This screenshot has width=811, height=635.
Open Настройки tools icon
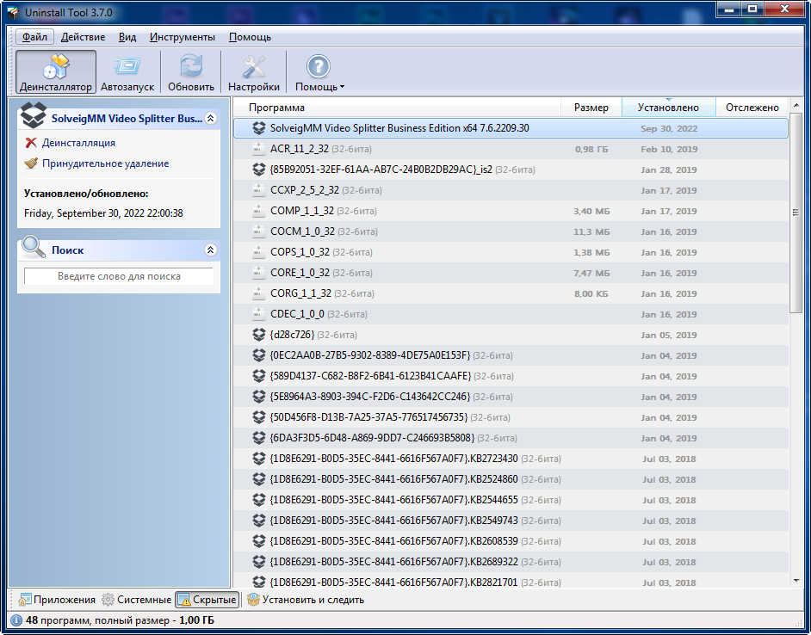point(254,67)
